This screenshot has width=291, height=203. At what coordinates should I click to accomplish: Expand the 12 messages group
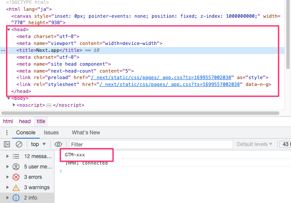(x=8, y=156)
